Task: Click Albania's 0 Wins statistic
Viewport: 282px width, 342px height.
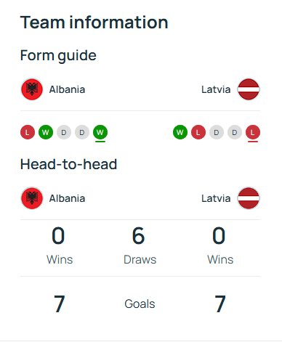Action: (x=60, y=245)
